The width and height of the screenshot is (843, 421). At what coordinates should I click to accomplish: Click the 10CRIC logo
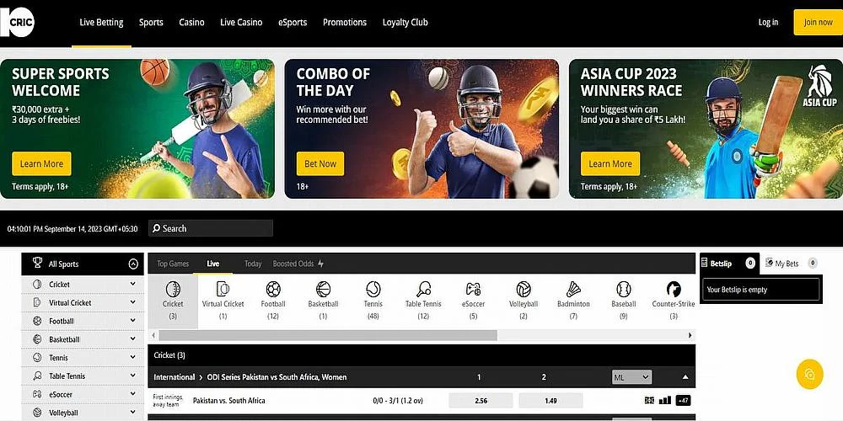(17, 23)
